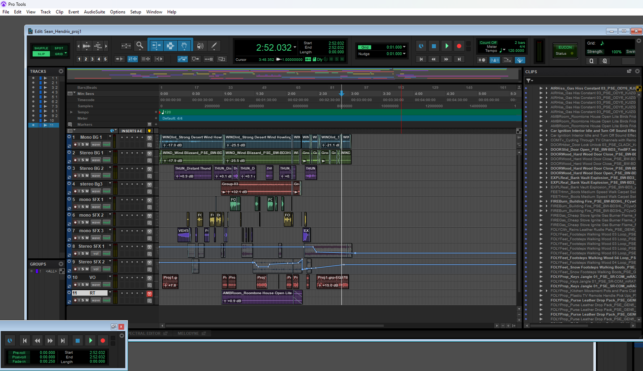Open the File menu

6,12
